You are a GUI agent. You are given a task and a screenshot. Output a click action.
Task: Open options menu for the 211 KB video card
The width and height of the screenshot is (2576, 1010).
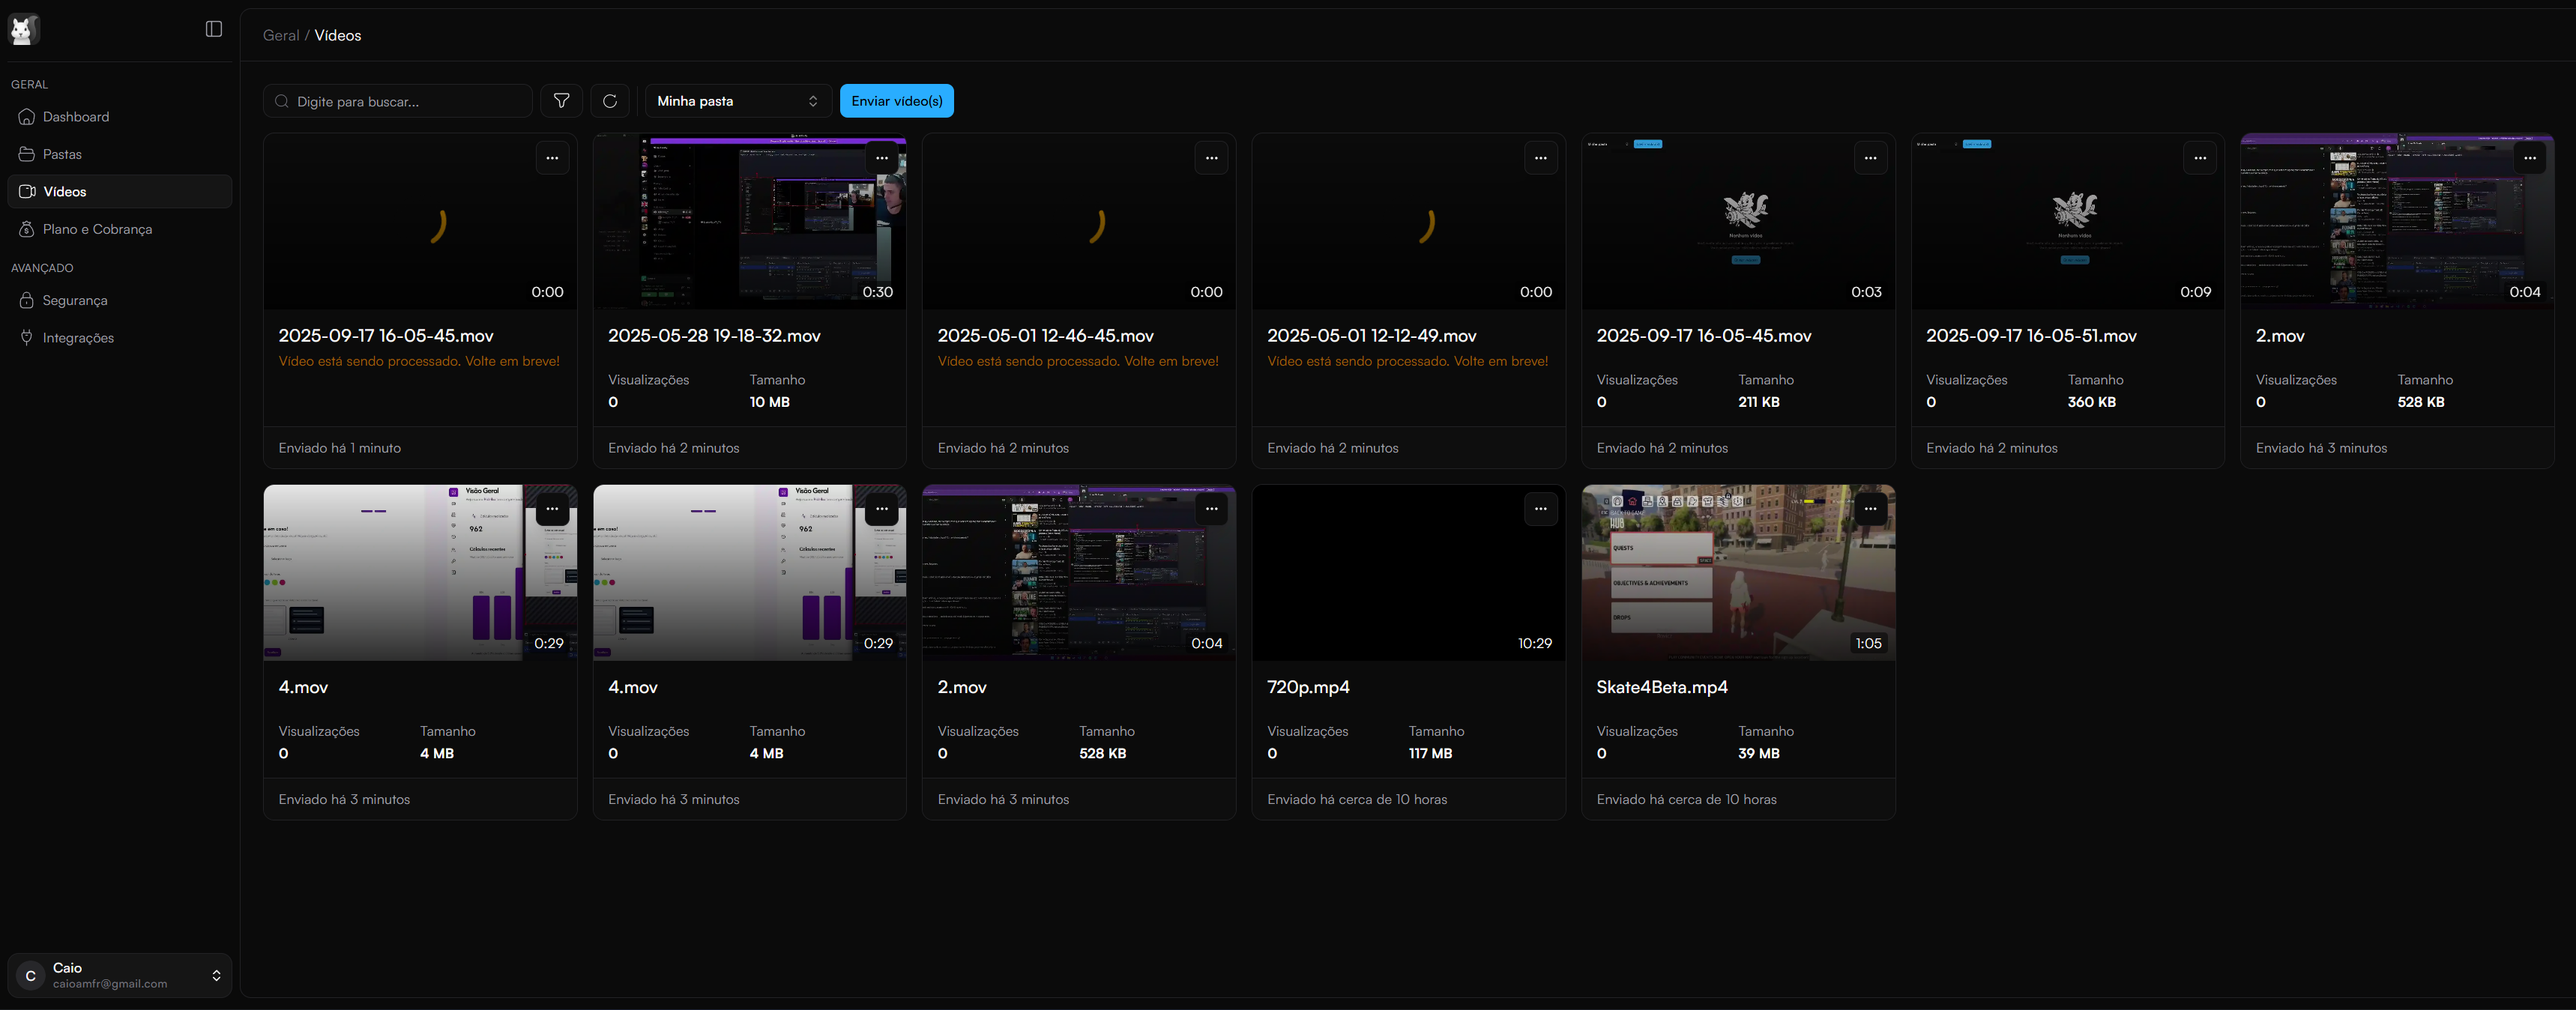(x=1870, y=158)
